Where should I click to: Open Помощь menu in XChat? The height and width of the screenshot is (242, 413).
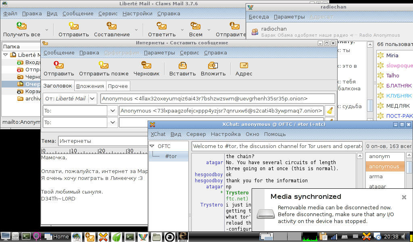[275, 134]
